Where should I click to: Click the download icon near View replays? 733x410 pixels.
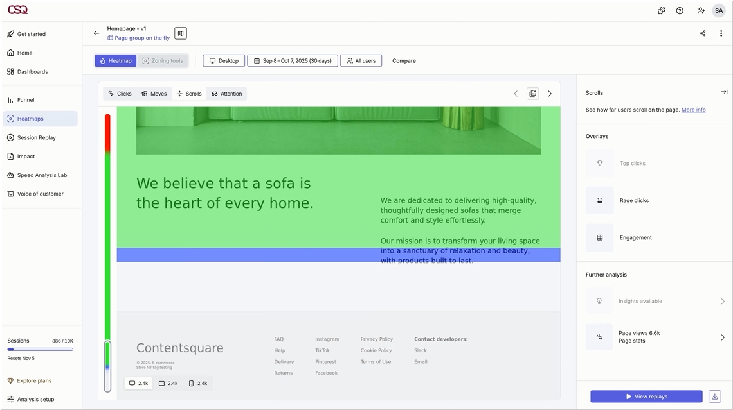click(x=714, y=397)
